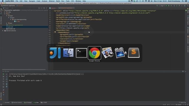Open Project panel settings gear icon

tap(44, 8)
